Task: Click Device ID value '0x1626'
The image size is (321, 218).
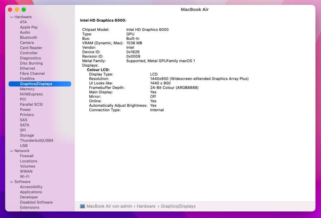Action: click(x=133, y=52)
